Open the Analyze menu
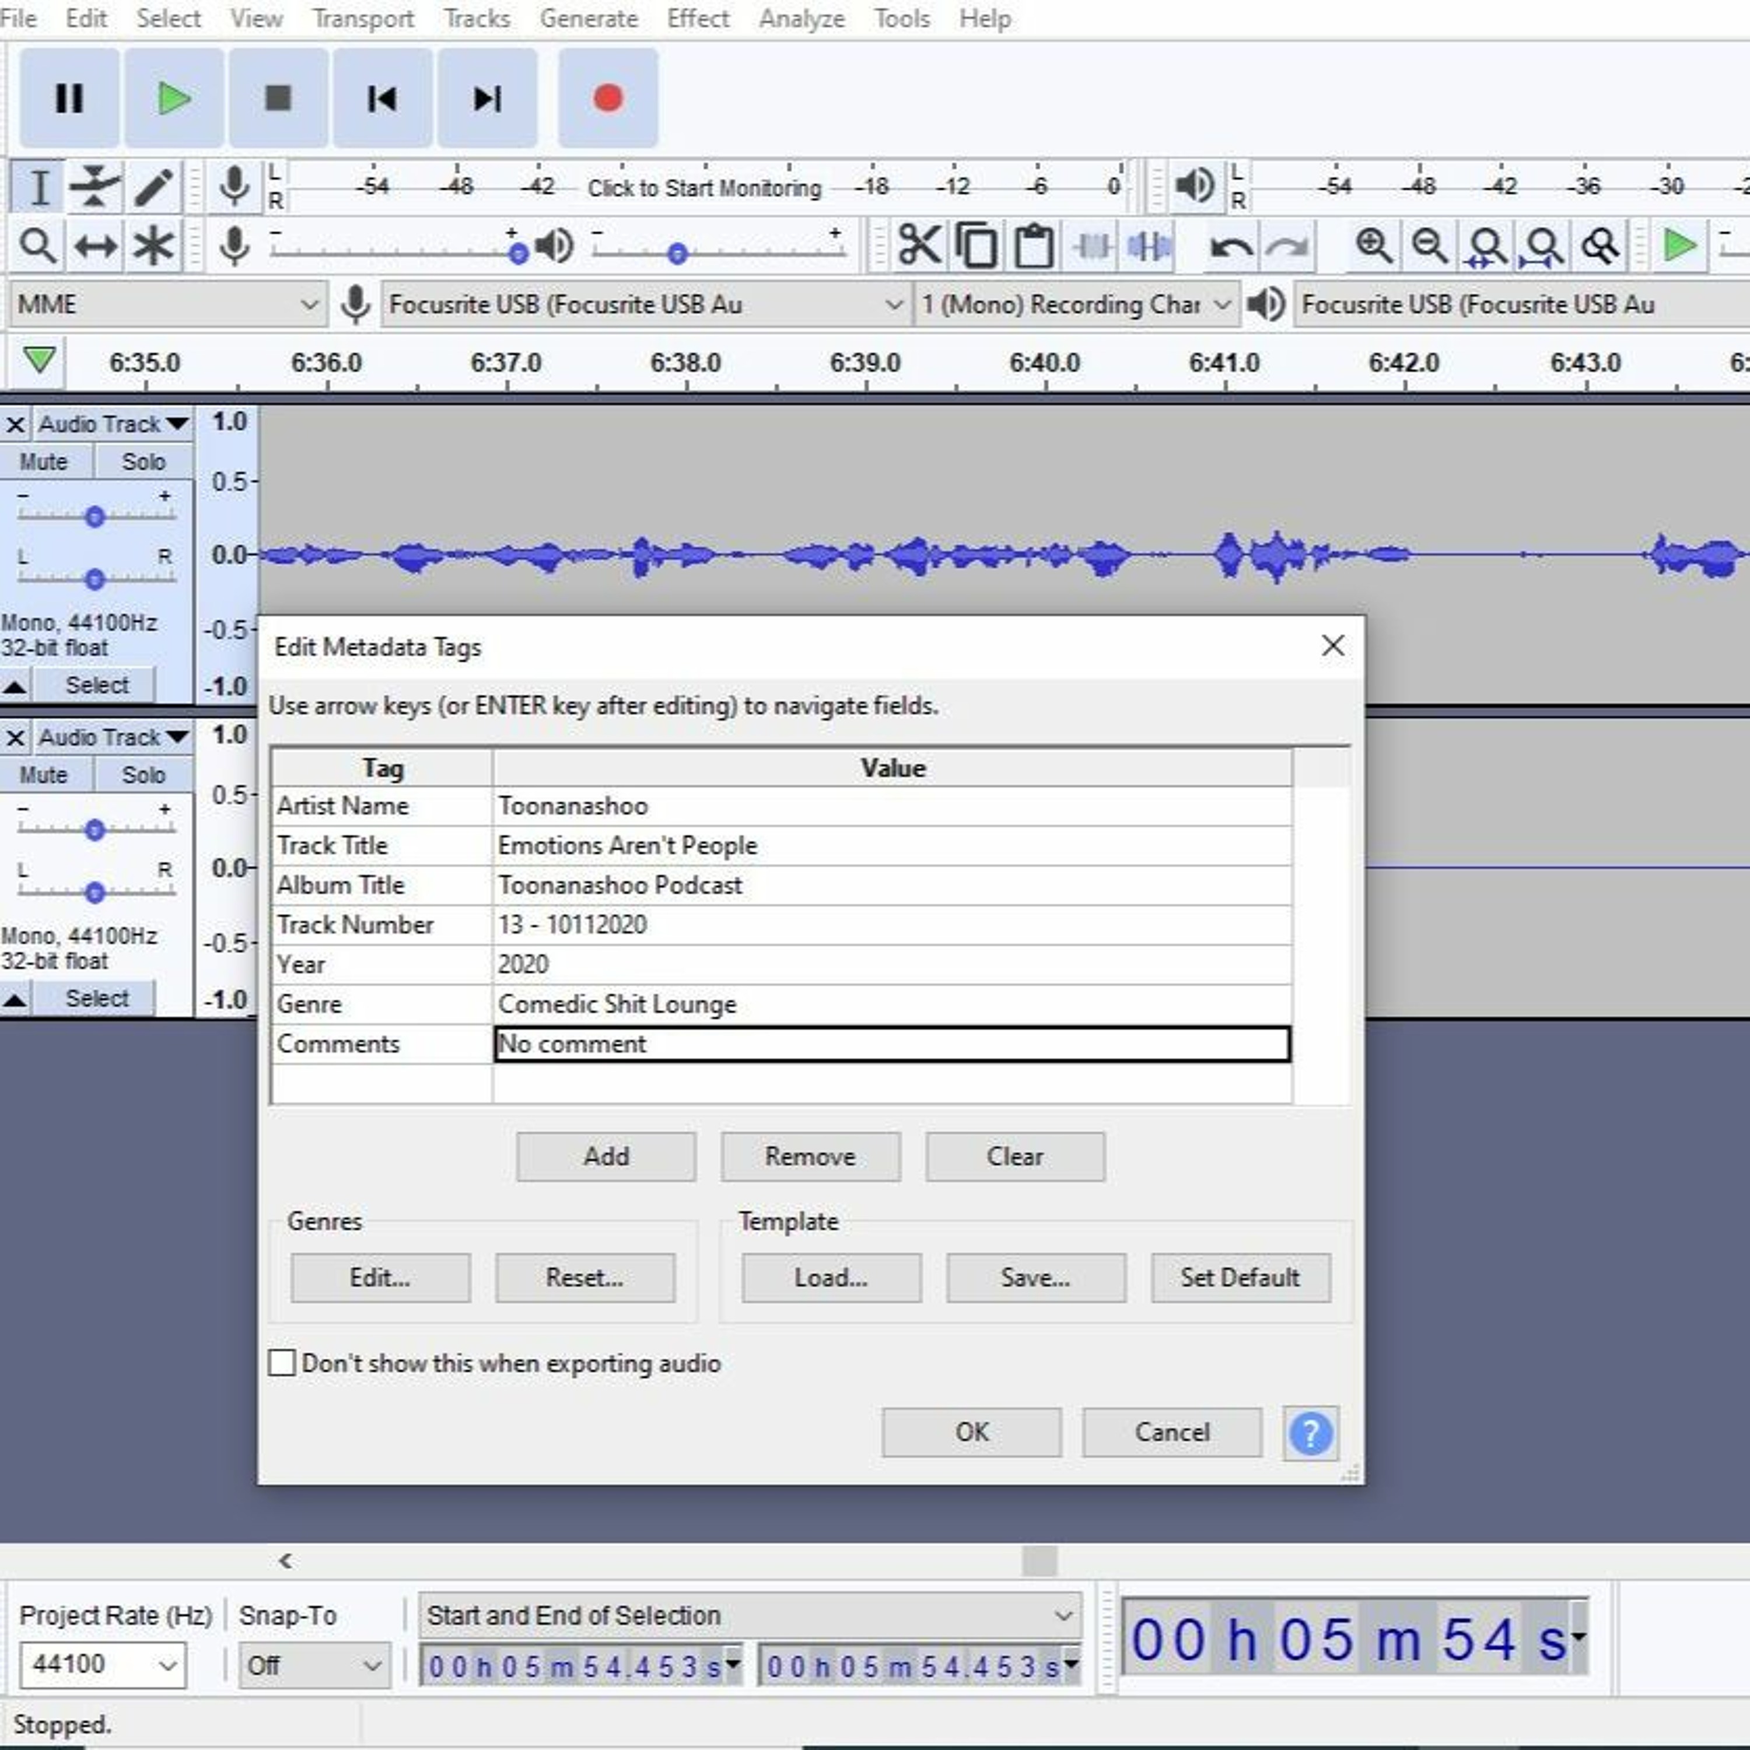The height and width of the screenshot is (1750, 1750). point(801,18)
